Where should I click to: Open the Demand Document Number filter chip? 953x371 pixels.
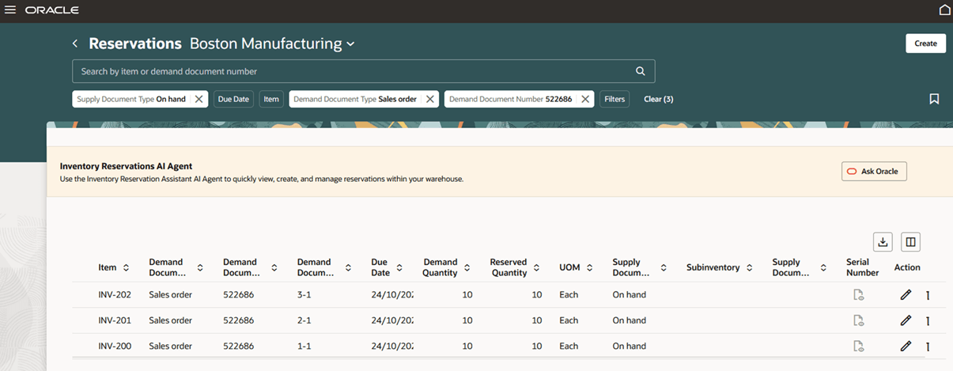click(510, 99)
